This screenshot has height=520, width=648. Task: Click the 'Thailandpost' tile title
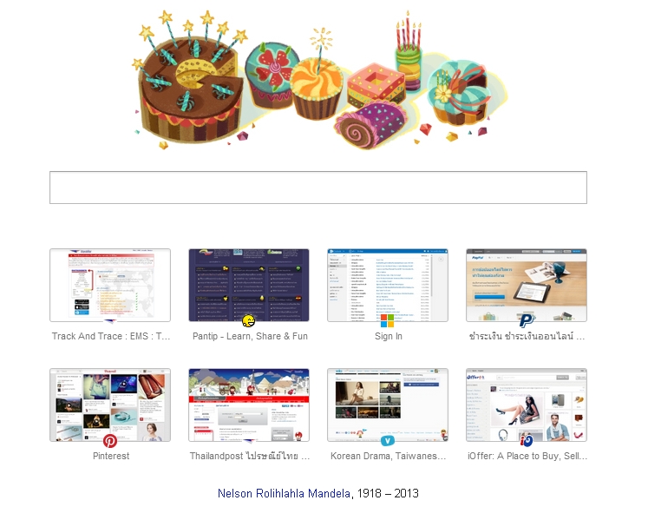[x=250, y=456]
